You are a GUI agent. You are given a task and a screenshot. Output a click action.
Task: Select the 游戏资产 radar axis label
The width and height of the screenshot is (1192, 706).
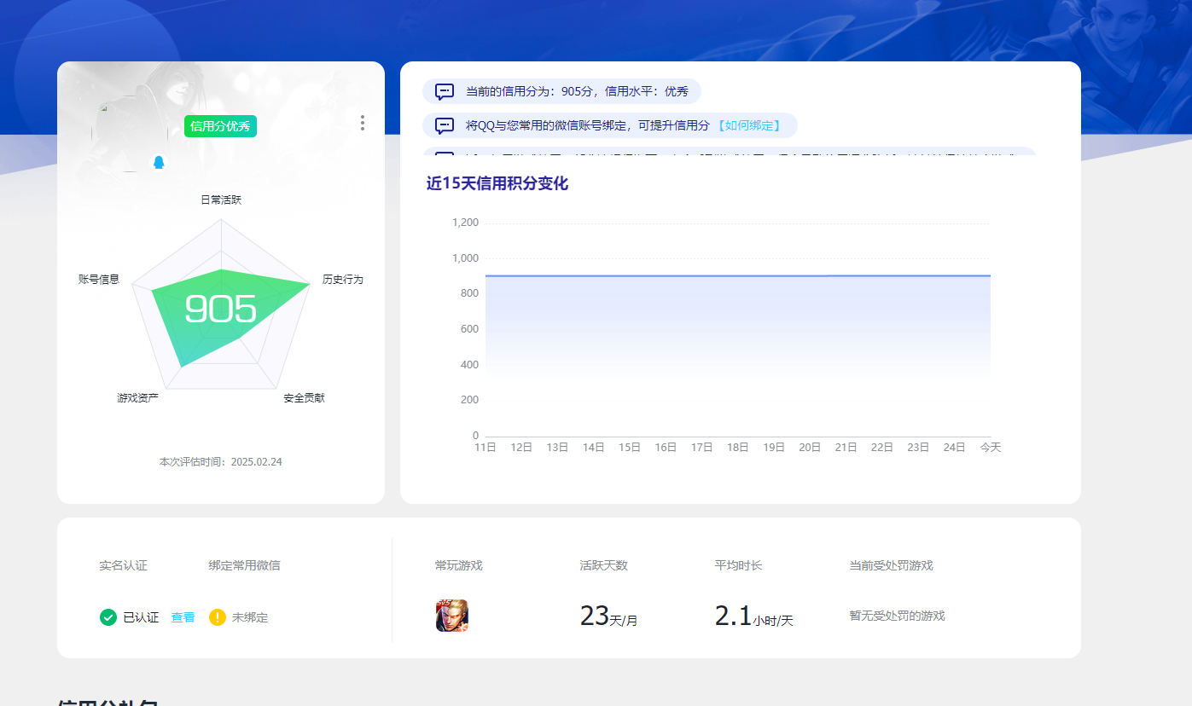point(137,398)
